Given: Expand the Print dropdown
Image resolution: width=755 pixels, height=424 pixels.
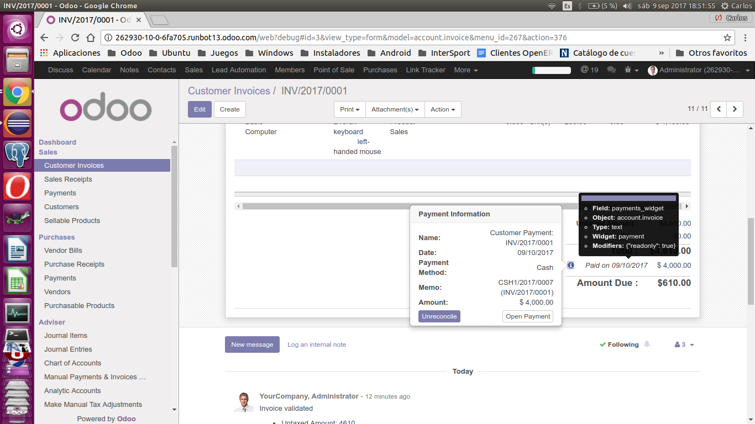Looking at the screenshot, I should pos(350,109).
